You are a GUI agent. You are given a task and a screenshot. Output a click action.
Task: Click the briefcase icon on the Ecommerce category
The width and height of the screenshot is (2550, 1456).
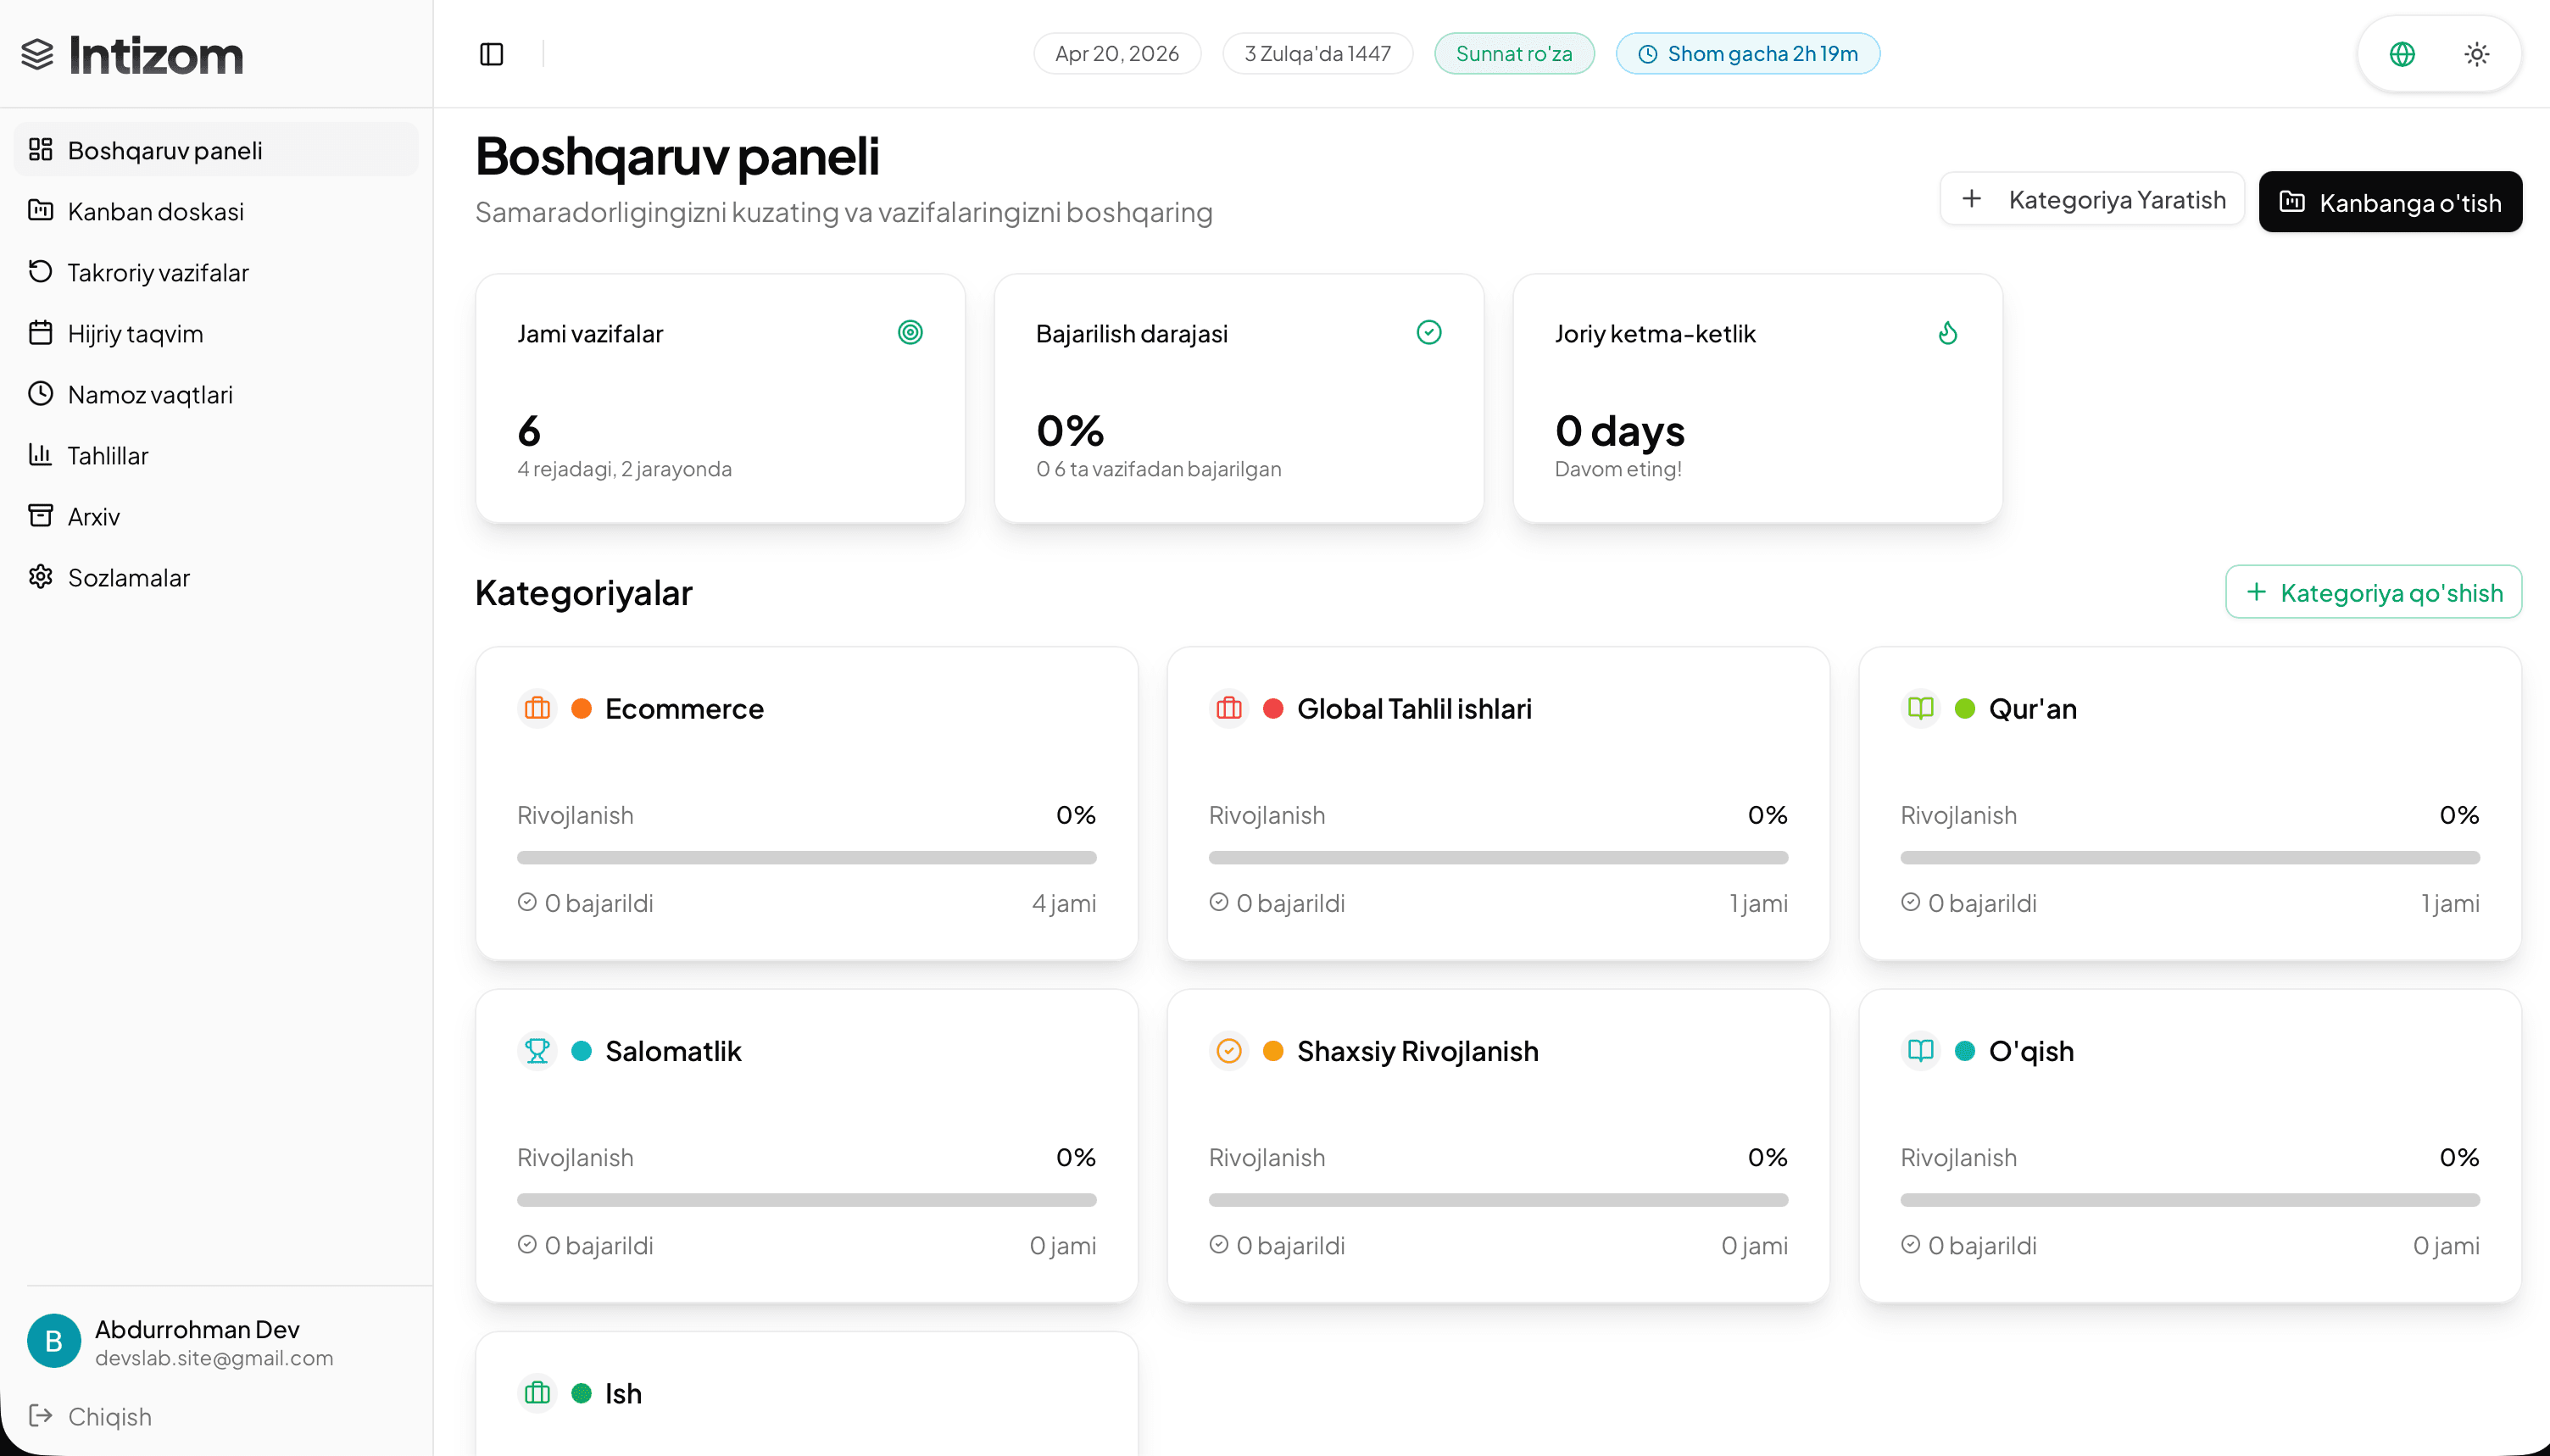(538, 708)
